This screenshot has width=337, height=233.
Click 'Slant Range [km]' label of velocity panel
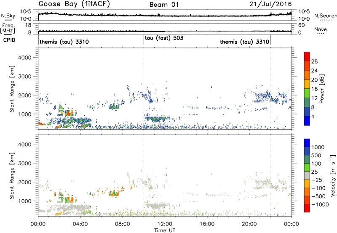12,176
